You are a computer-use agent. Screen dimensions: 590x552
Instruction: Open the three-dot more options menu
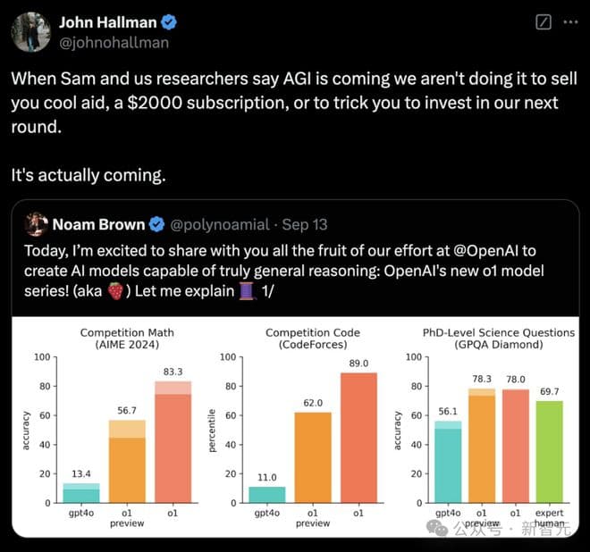coord(570,21)
